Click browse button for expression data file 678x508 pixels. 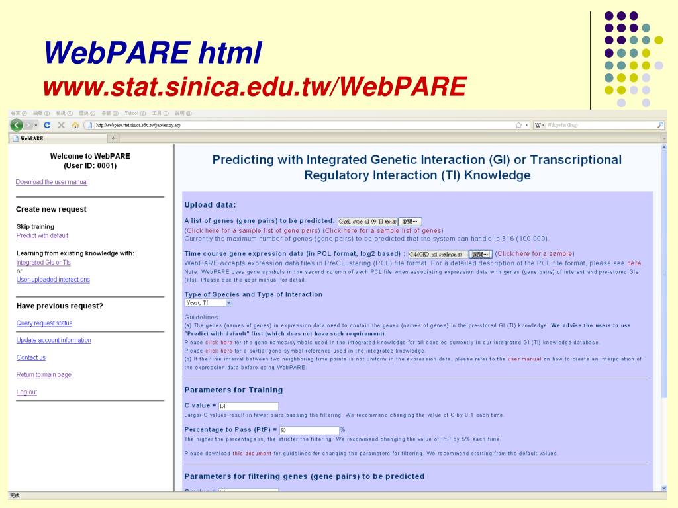[481, 254]
